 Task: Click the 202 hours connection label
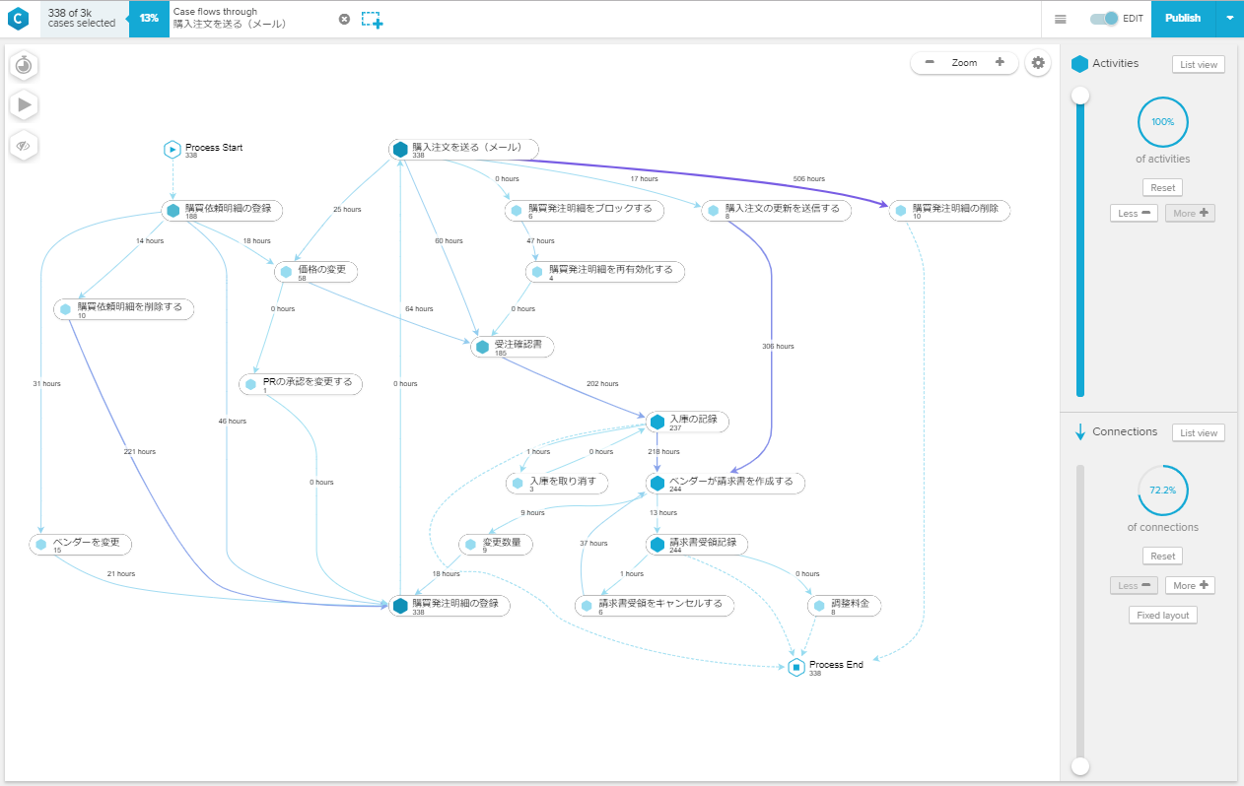coord(601,384)
